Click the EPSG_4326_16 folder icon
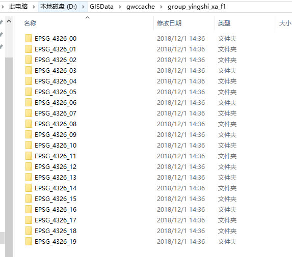Screen dimensions: 292x257 [x=29, y=210]
